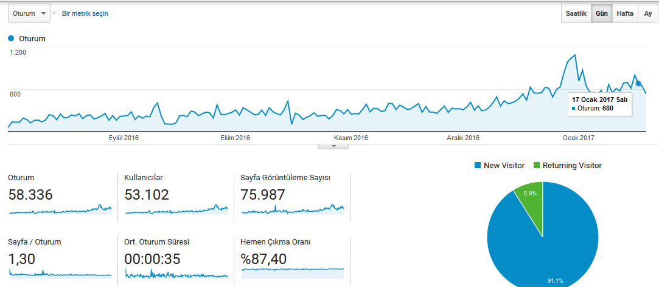
Task: Open the Oturum metric dropdown
Action: tap(29, 13)
